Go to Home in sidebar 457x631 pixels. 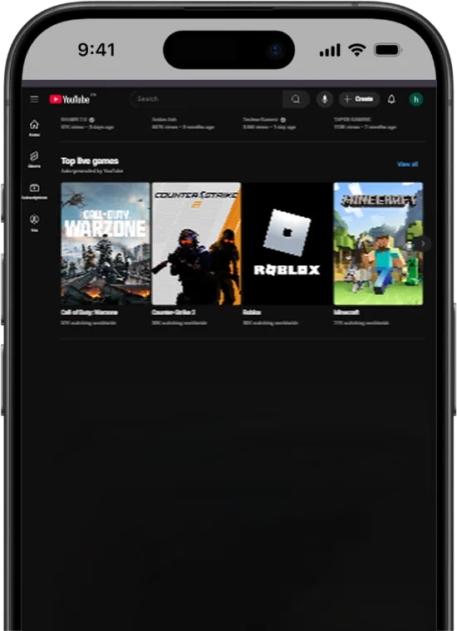tap(34, 128)
